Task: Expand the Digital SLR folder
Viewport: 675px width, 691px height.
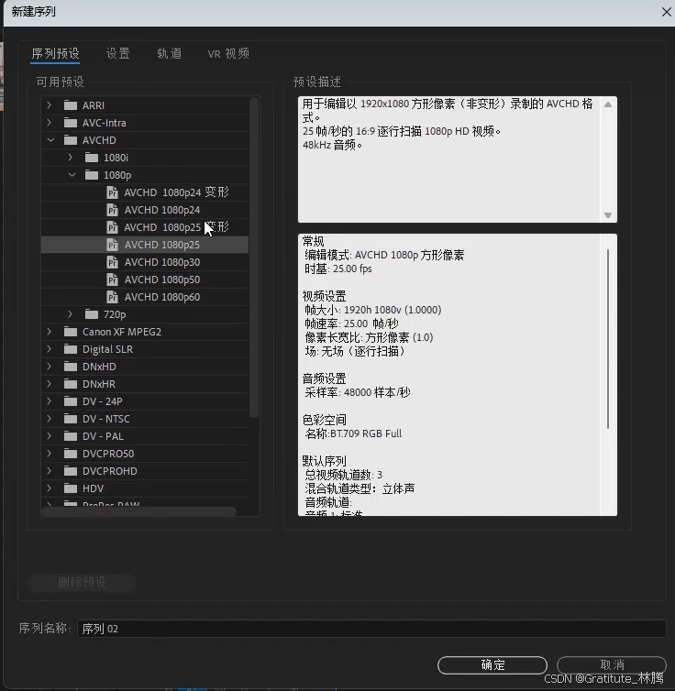Action: coord(50,349)
